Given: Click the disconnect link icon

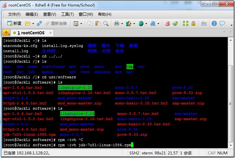Looking at the screenshot, I should click(40, 24).
